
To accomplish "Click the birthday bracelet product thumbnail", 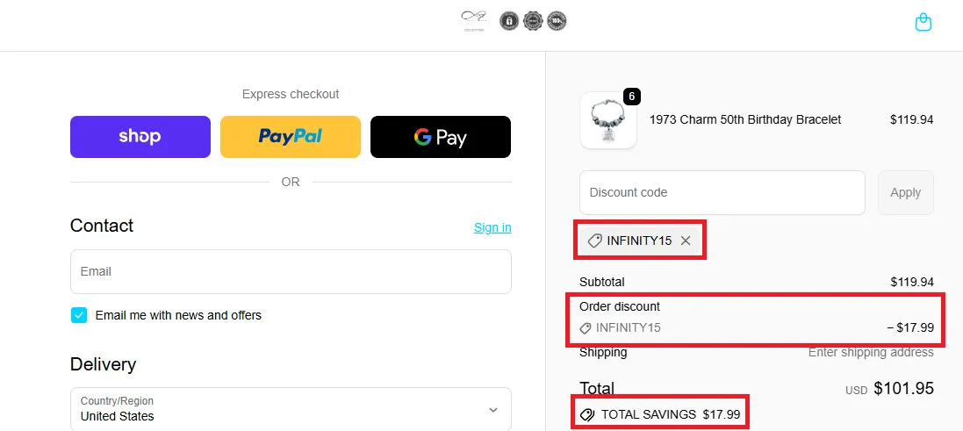I will pos(608,120).
